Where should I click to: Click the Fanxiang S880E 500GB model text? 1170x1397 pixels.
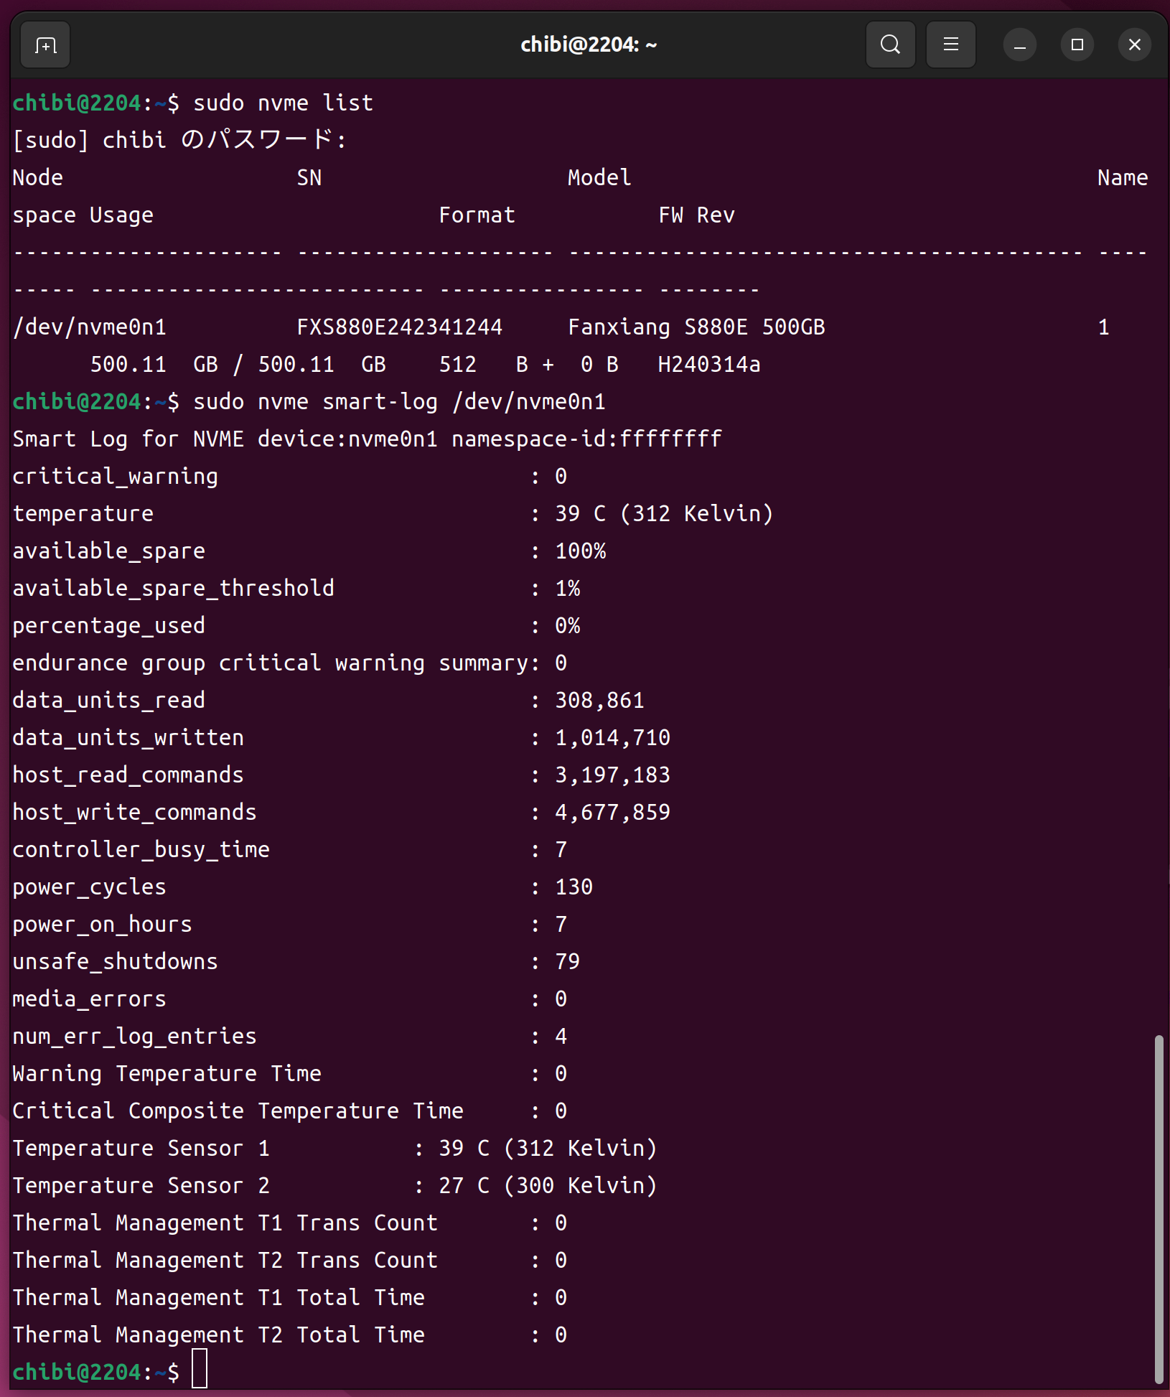696,327
